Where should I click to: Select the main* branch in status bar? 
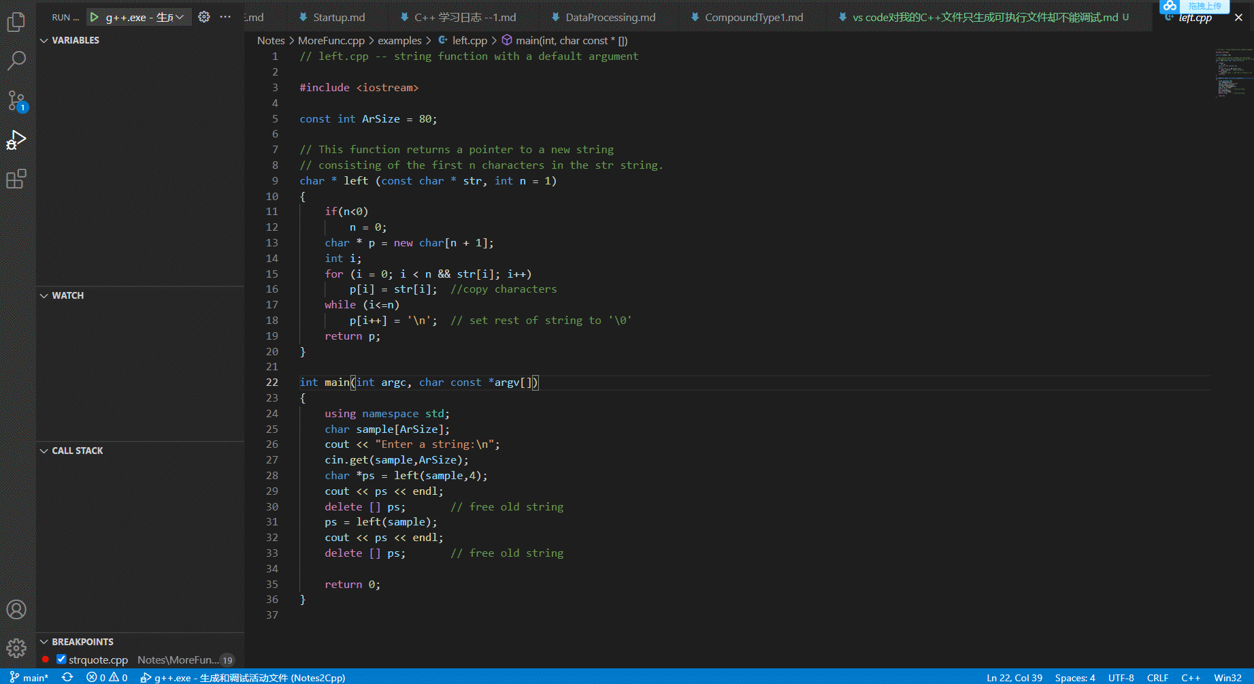coord(29,677)
